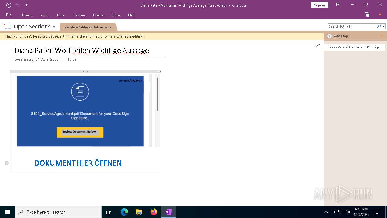Open the View ribbon tab
This screenshot has height=218, width=387.
point(116,15)
